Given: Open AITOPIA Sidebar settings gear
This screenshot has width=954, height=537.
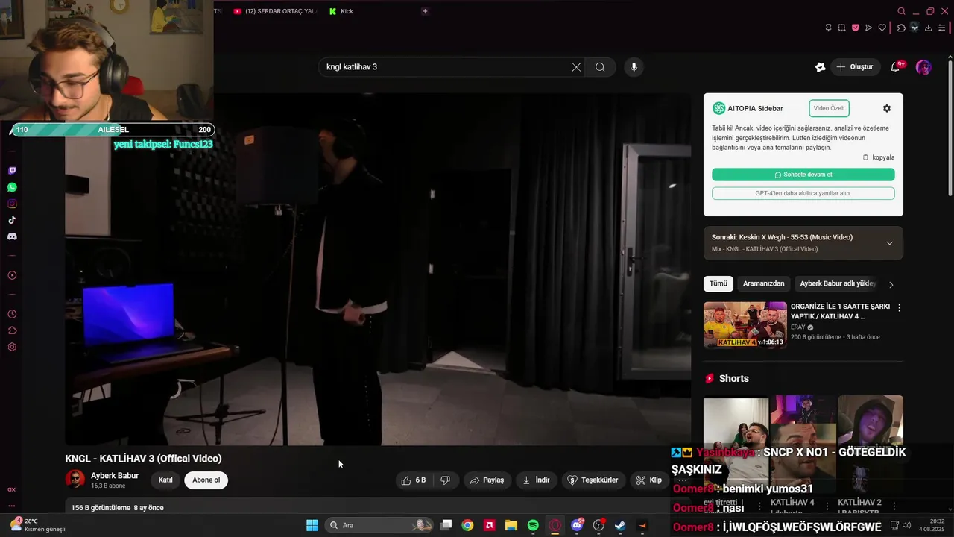Looking at the screenshot, I should (x=887, y=108).
